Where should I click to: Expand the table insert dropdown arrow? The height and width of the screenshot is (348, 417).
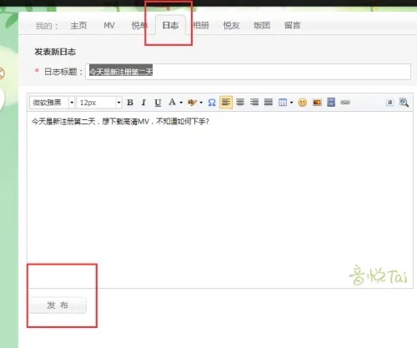(x=291, y=103)
